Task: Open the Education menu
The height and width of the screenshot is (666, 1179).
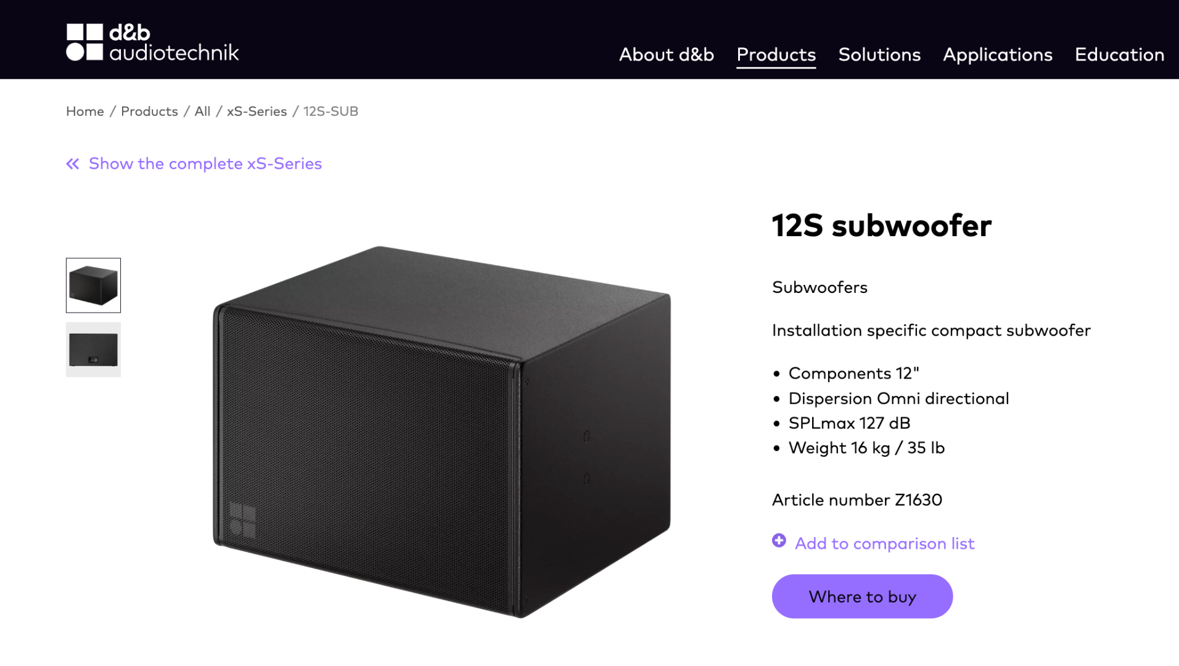Action: (1119, 54)
